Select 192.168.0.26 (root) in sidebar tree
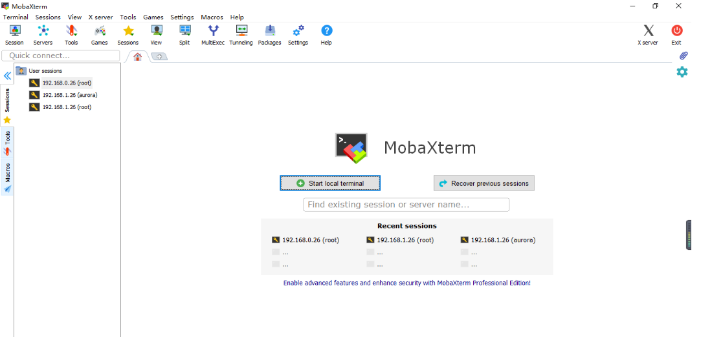This screenshot has width=712, height=337. [60, 83]
